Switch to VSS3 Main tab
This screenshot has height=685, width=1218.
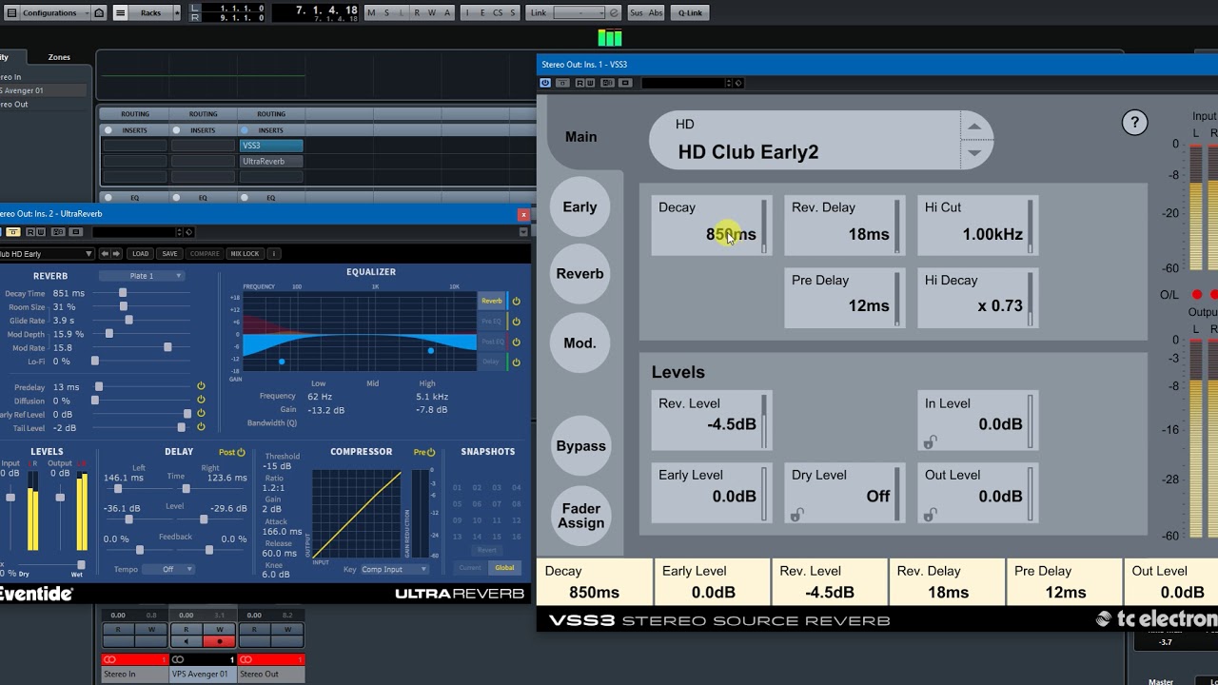(x=580, y=137)
